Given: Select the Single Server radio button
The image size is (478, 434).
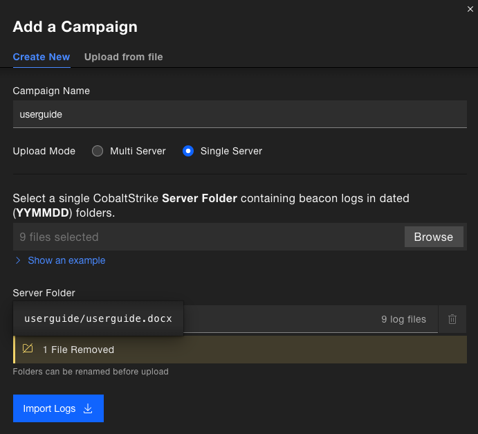Looking at the screenshot, I should coord(188,151).
